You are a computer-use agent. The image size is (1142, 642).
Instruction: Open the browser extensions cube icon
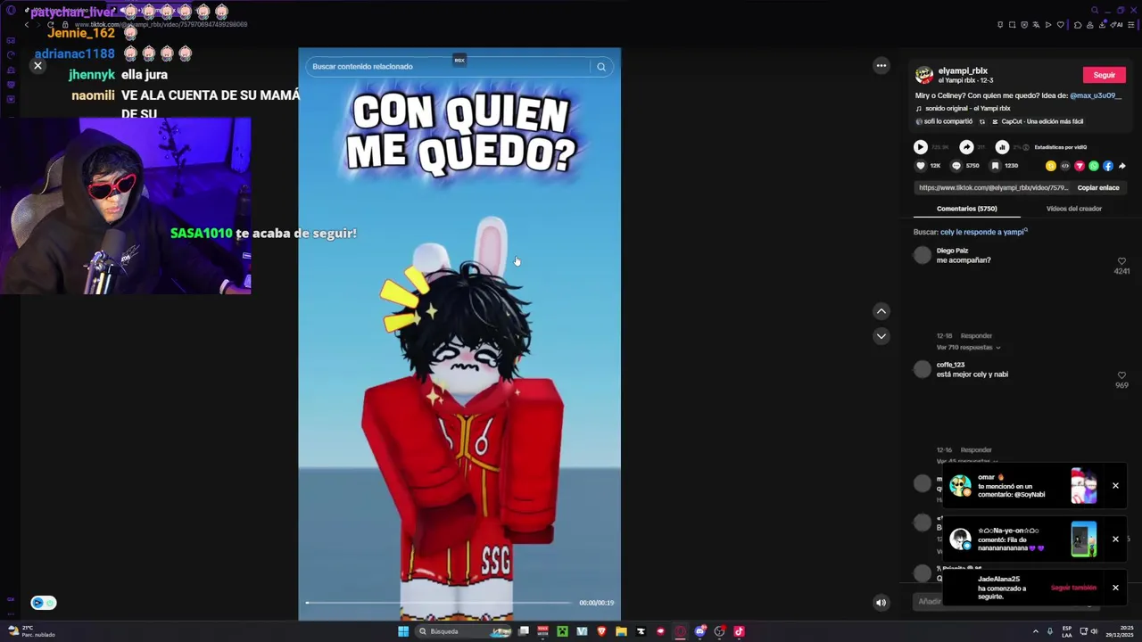[x=1078, y=25]
